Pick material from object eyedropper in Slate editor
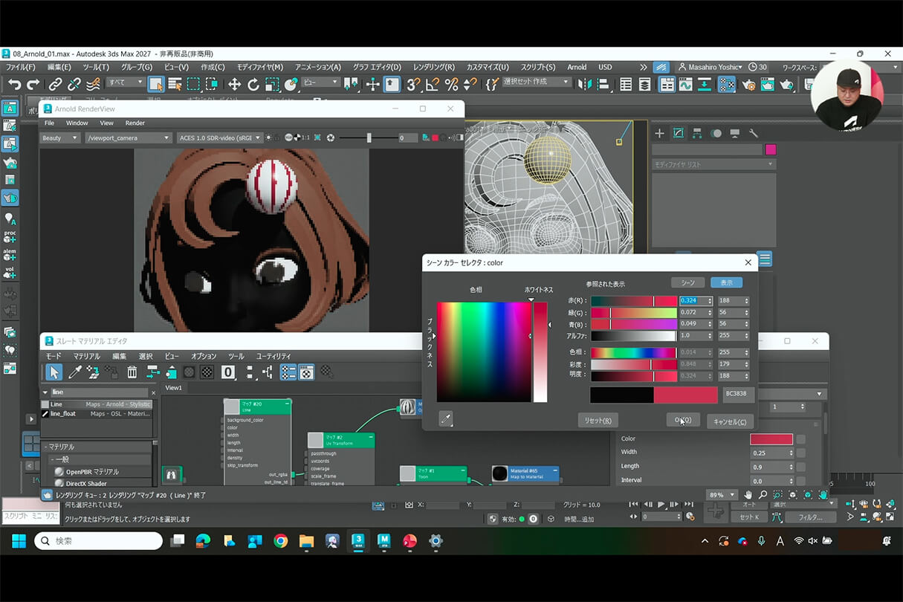Screen dimensions: 903x602 click(x=74, y=372)
